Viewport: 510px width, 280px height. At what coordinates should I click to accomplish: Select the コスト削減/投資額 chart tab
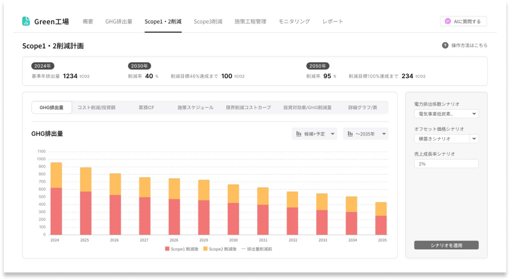coord(96,107)
